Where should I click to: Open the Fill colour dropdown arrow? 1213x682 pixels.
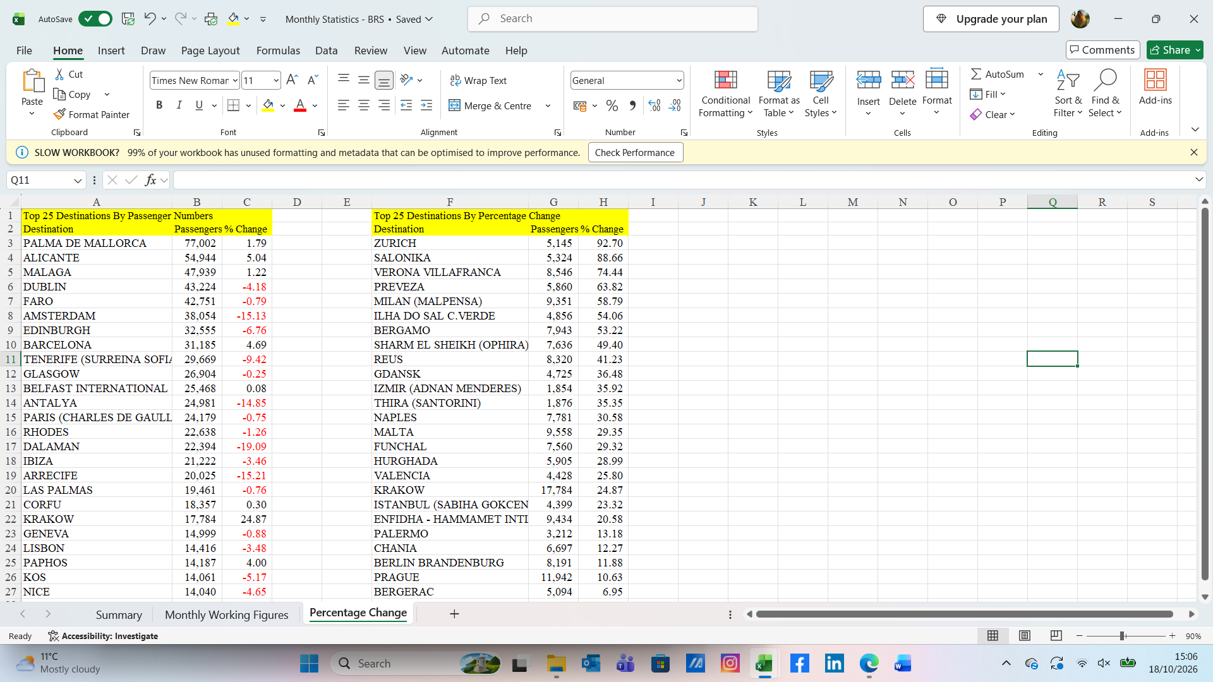(282, 106)
